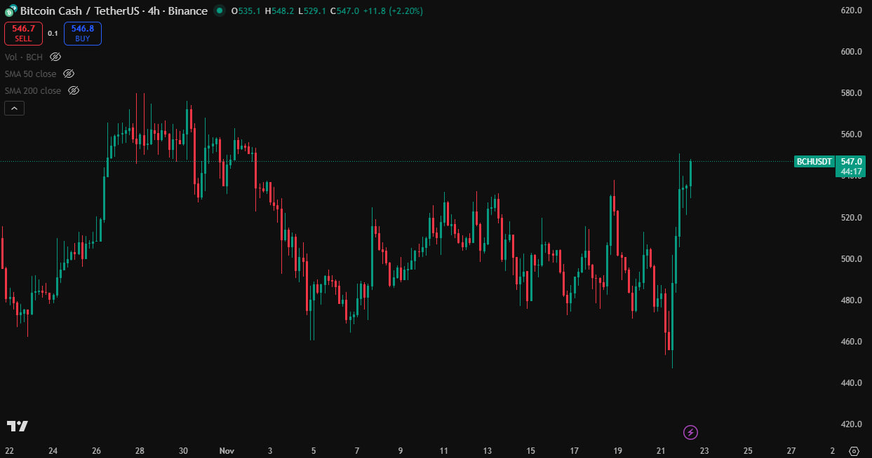Click the purple lightning bolt event icon
The image size is (872, 458).
coord(690,432)
